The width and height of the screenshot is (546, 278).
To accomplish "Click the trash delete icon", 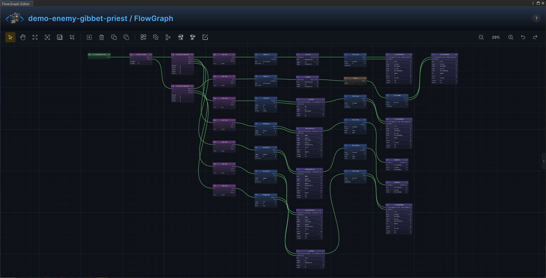I will (102, 37).
